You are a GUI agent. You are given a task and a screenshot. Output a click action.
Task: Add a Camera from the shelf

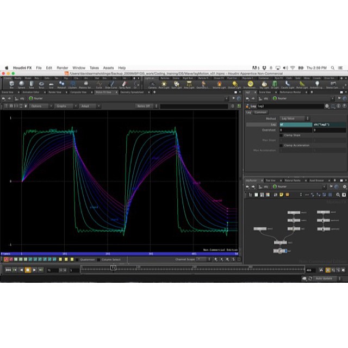152,84
